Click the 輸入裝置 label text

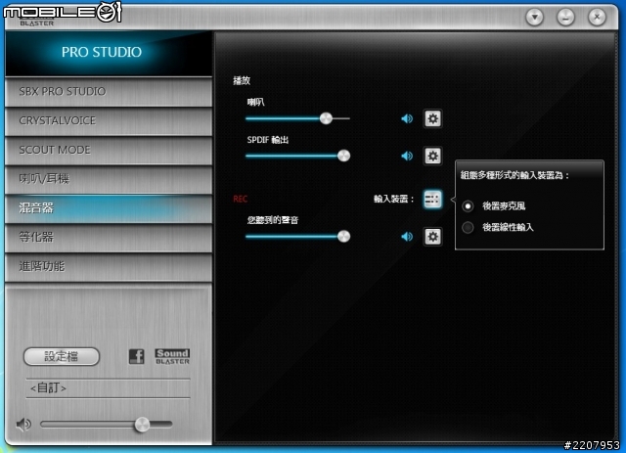click(x=393, y=199)
